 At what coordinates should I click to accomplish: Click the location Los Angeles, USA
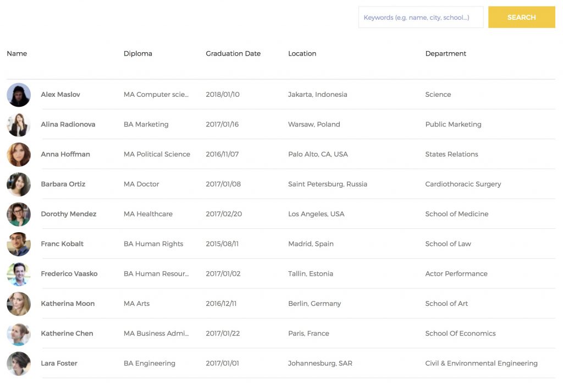[x=316, y=214]
